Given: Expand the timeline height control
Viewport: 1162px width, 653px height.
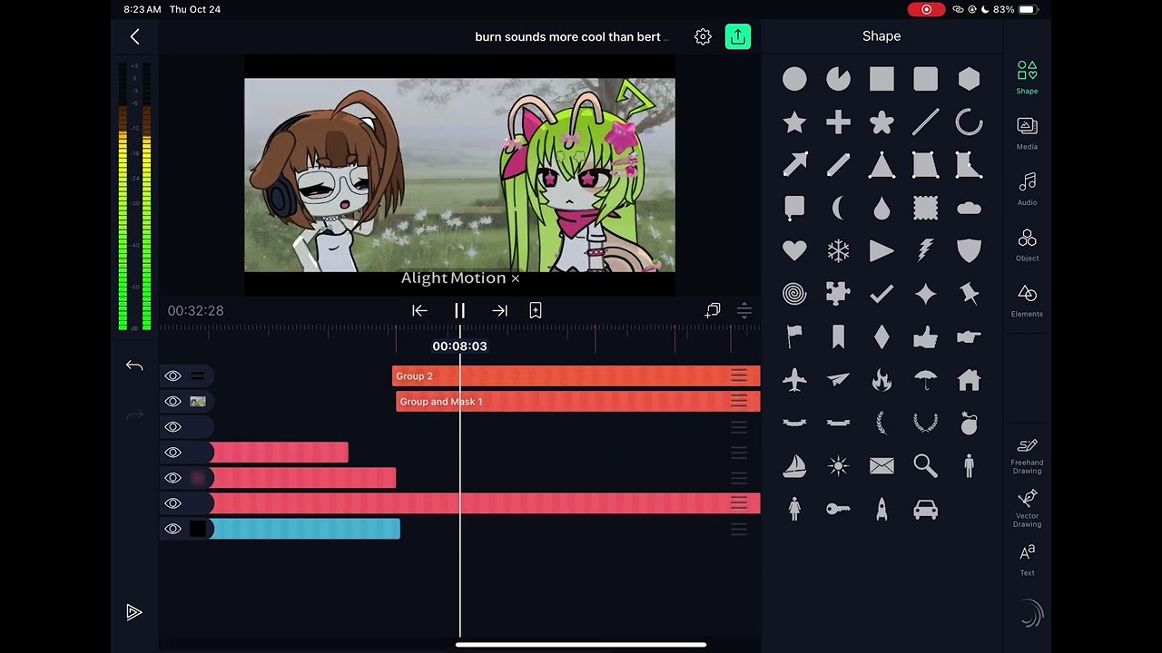Looking at the screenshot, I should [743, 310].
